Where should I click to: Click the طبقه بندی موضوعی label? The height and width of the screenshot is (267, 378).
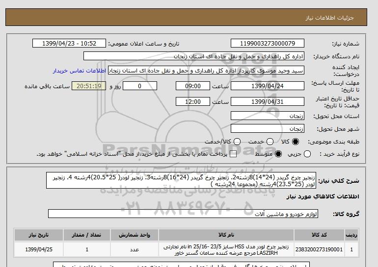tap(333, 142)
